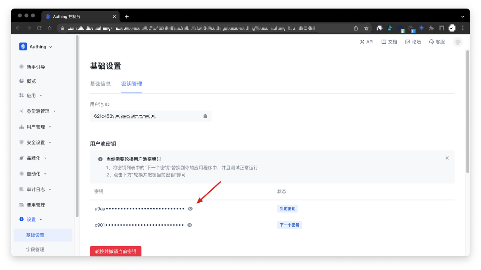Click the 当前密钥 status badge

point(287,208)
